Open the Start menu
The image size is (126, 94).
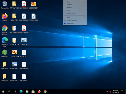3,91
